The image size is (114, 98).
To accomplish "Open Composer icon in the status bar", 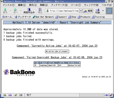I will point(15,95).
